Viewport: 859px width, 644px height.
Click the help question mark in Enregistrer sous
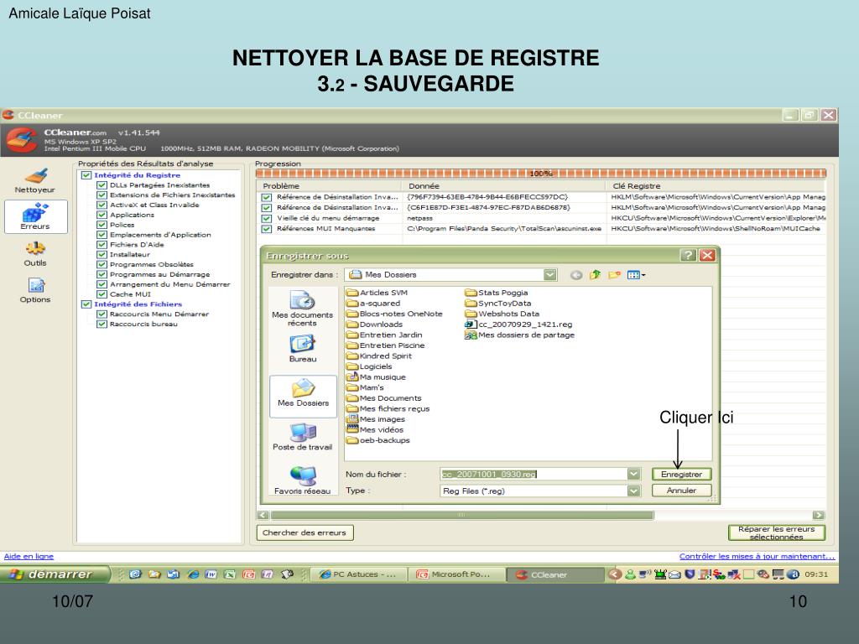(x=688, y=255)
